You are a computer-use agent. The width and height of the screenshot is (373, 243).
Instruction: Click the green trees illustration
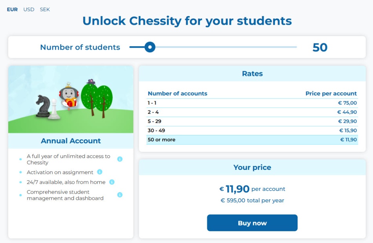coord(97,98)
